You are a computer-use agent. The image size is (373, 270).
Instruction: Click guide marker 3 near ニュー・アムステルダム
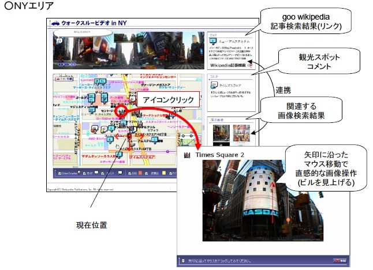[155, 140]
